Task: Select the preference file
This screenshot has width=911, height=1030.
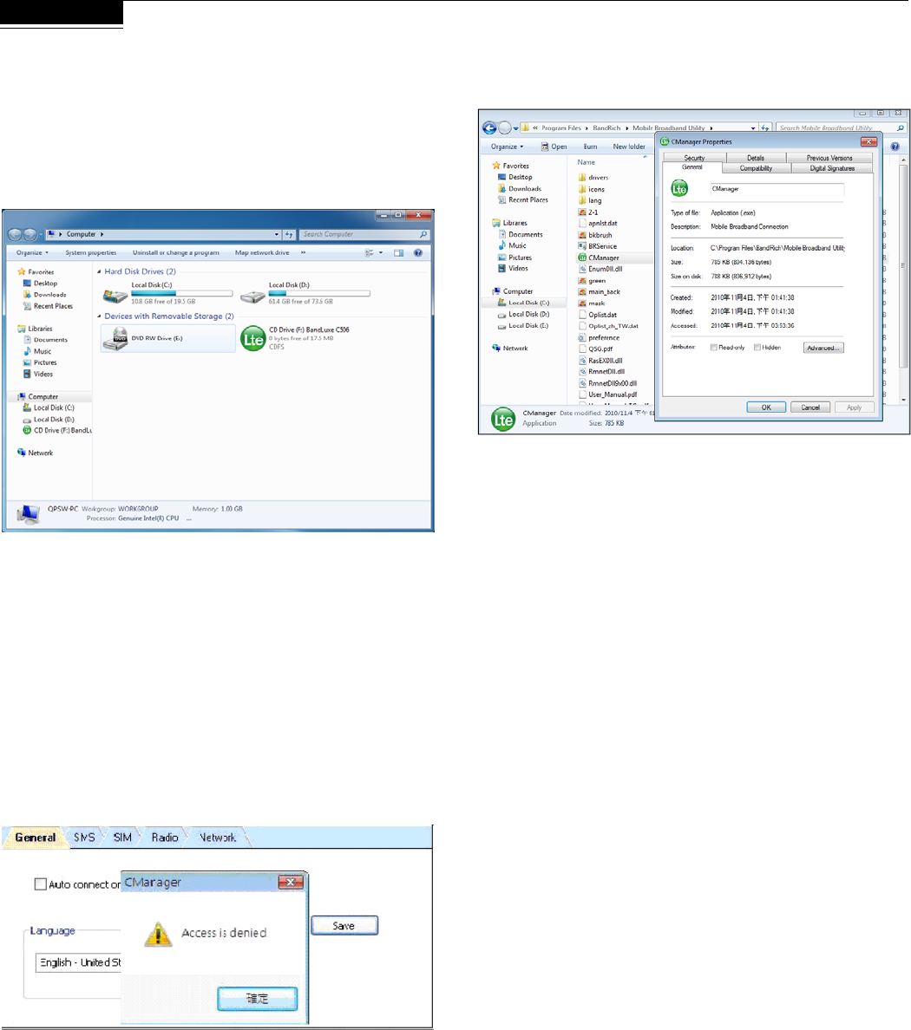Action: 599,337
